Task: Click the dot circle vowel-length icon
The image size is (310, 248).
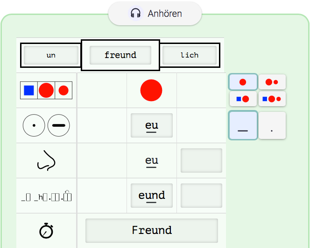Action: [x=34, y=125]
